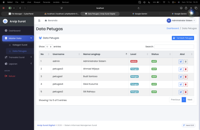Open the Show entries count dropdown
The image size is (200, 130).
pos(49,46)
